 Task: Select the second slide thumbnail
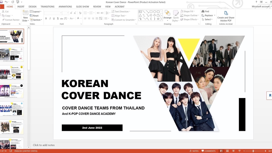point(12,54)
